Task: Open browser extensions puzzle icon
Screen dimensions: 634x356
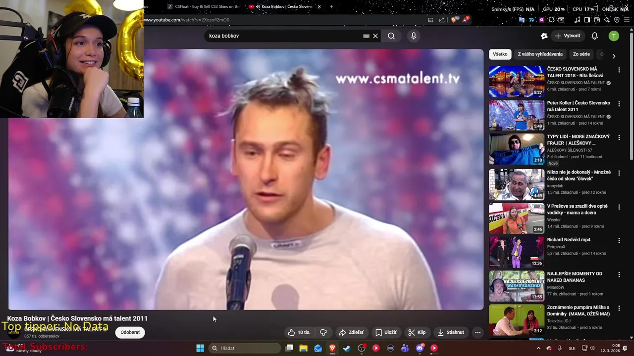Action: [x=551, y=20]
